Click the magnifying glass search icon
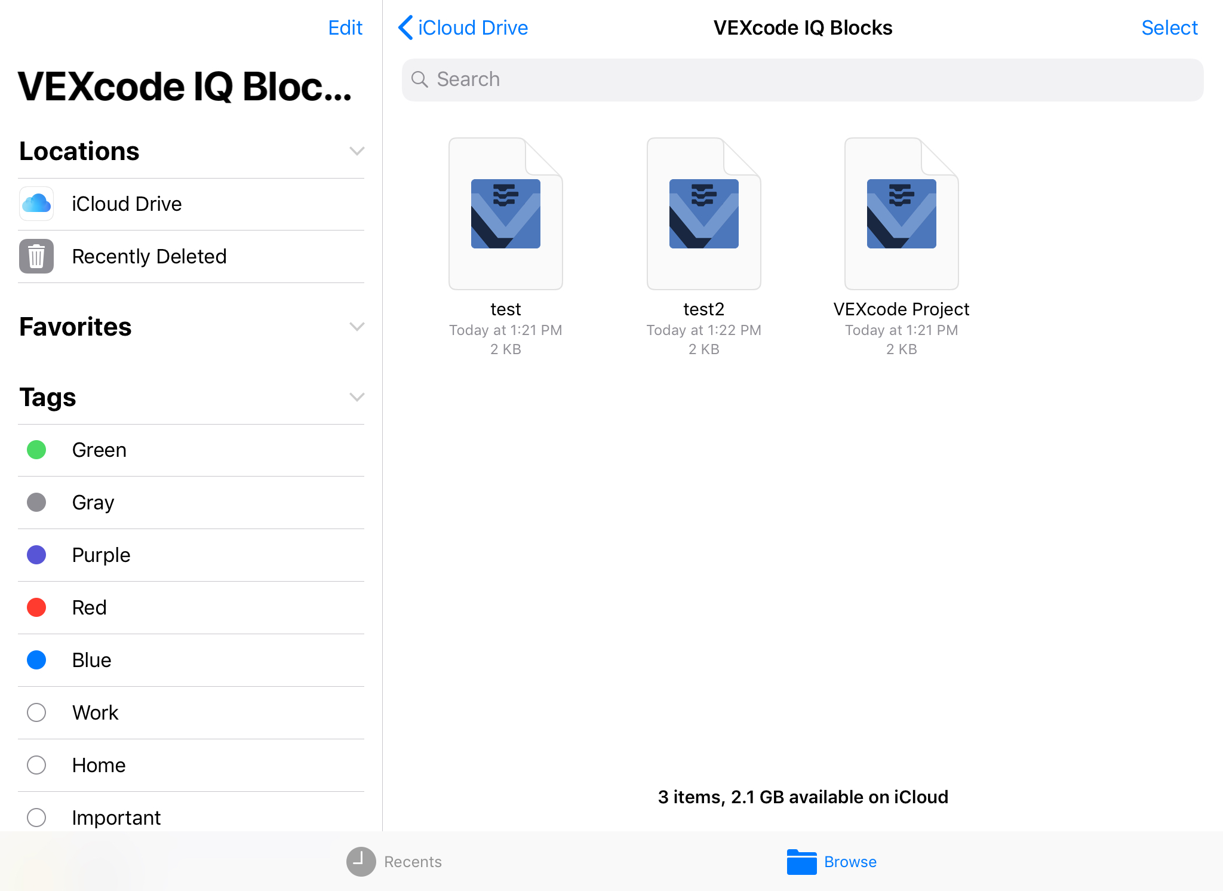The height and width of the screenshot is (891, 1223). coord(420,79)
